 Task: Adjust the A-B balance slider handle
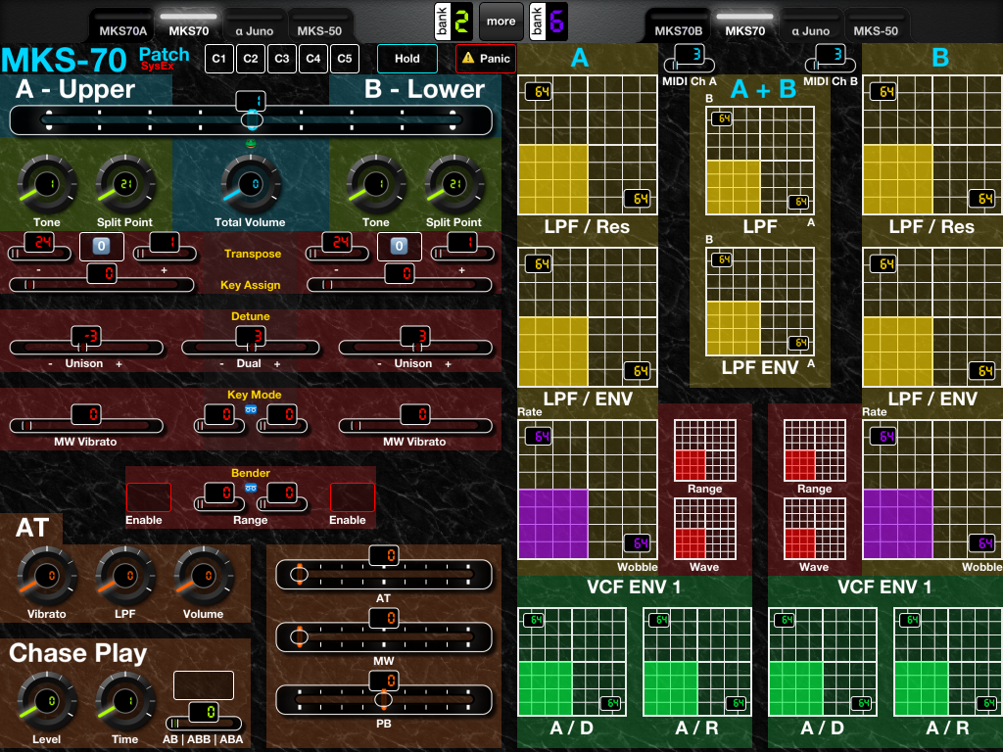252,118
